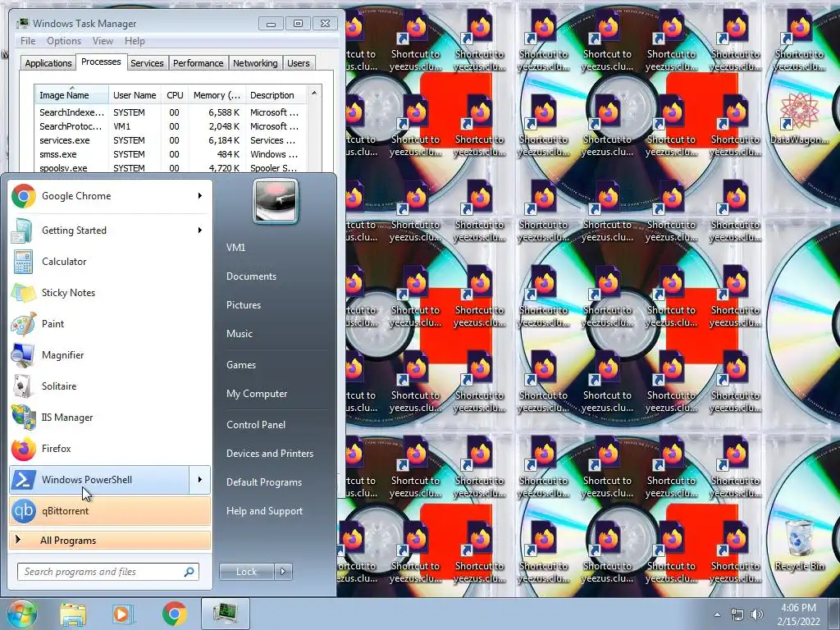Switch to the Applications tab

48,63
